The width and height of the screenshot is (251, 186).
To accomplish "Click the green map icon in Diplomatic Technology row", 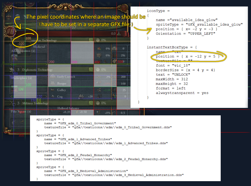I will (x=91, y=70).
